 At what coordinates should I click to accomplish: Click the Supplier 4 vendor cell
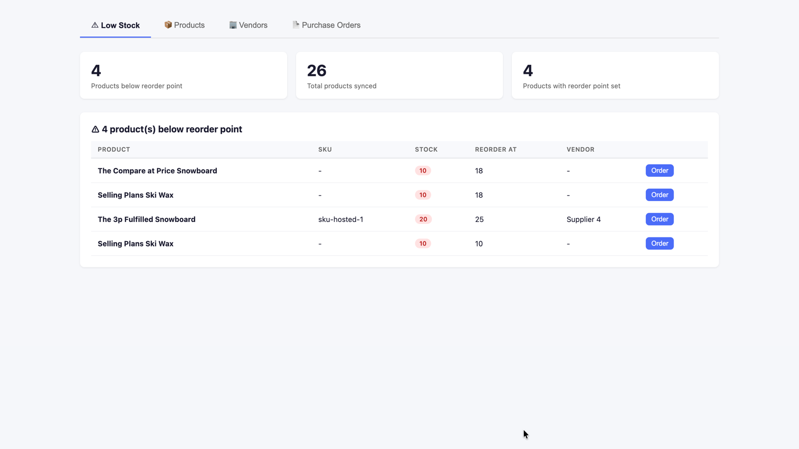click(583, 220)
